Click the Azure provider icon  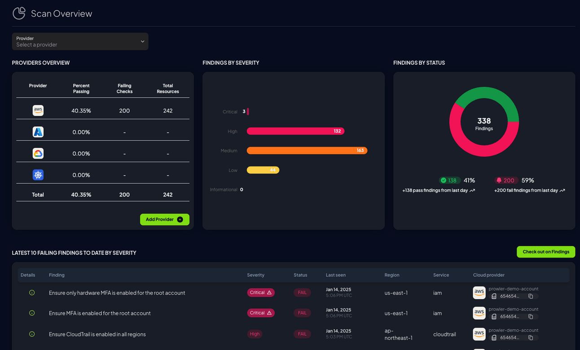[38, 132]
